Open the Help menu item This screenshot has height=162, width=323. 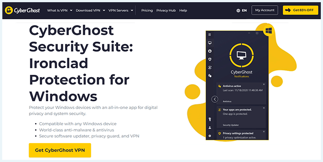coord(183,10)
